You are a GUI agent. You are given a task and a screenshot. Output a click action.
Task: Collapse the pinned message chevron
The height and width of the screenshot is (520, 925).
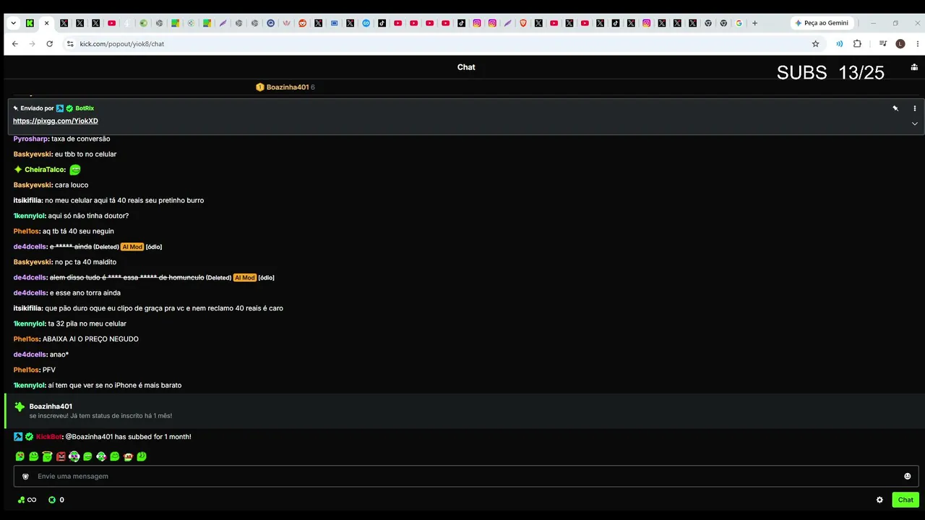click(914, 123)
